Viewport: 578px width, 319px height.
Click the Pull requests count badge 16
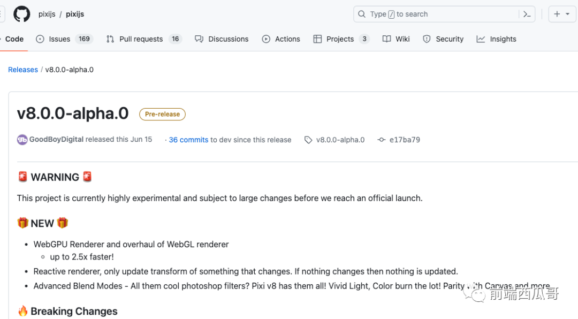point(175,39)
